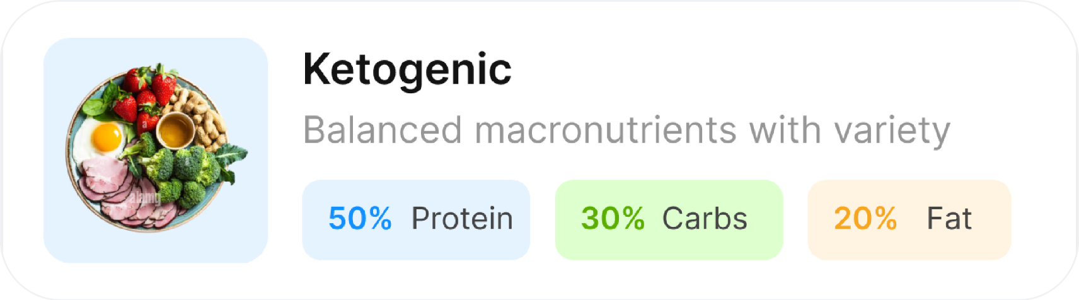Select the Fat label text
The height and width of the screenshot is (300, 1079).
949,219
